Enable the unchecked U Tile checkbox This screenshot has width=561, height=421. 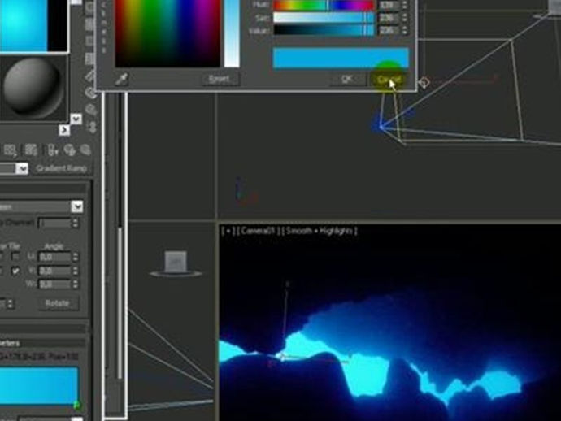[15, 257]
